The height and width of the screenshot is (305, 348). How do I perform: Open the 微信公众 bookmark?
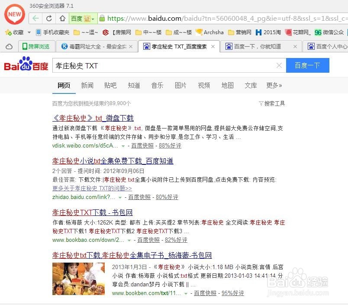(x=329, y=32)
